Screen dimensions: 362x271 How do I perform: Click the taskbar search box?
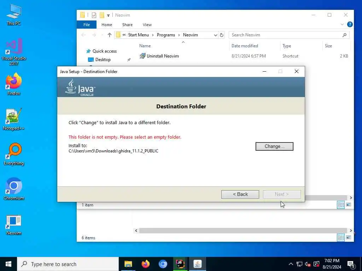pyautogui.click(x=68, y=264)
